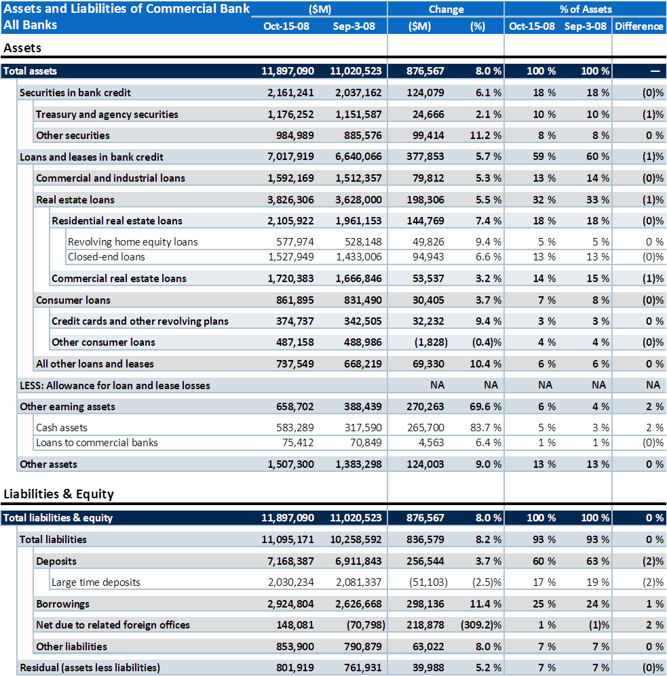
Task: Select 'Treasury and agency securities' row label
Action: (107, 114)
